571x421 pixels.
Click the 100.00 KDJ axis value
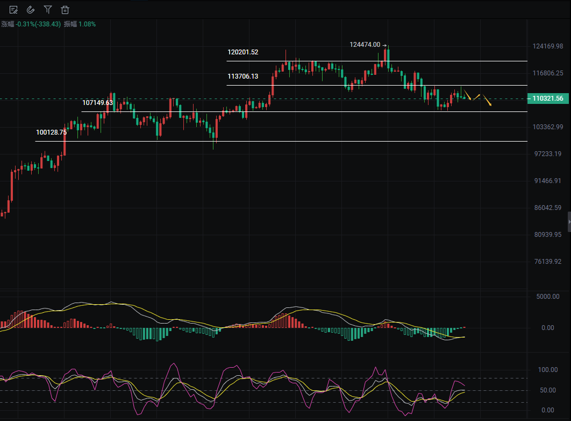(548, 370)
